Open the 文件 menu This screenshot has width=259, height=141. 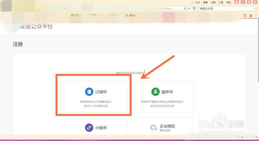pos(197,3)
